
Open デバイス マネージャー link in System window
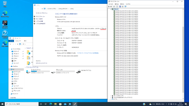point(40,16)
